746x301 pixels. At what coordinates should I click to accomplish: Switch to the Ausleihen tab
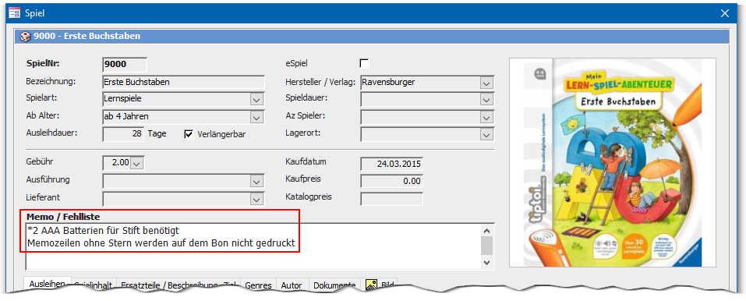tap(47, 283)
